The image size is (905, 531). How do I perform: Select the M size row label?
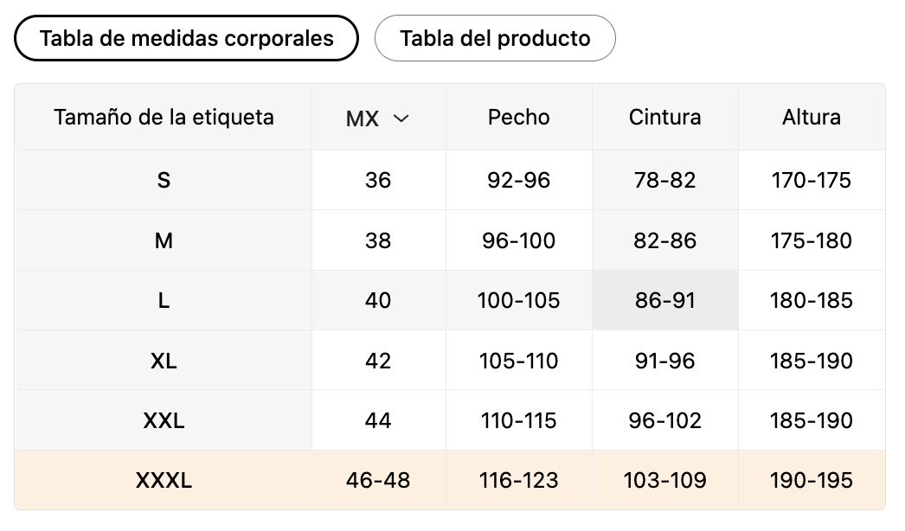pyautogui.click(x=164, y=240)
